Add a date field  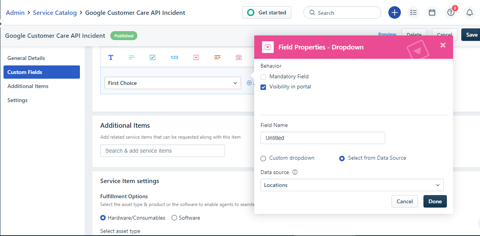tap(239, 58)
